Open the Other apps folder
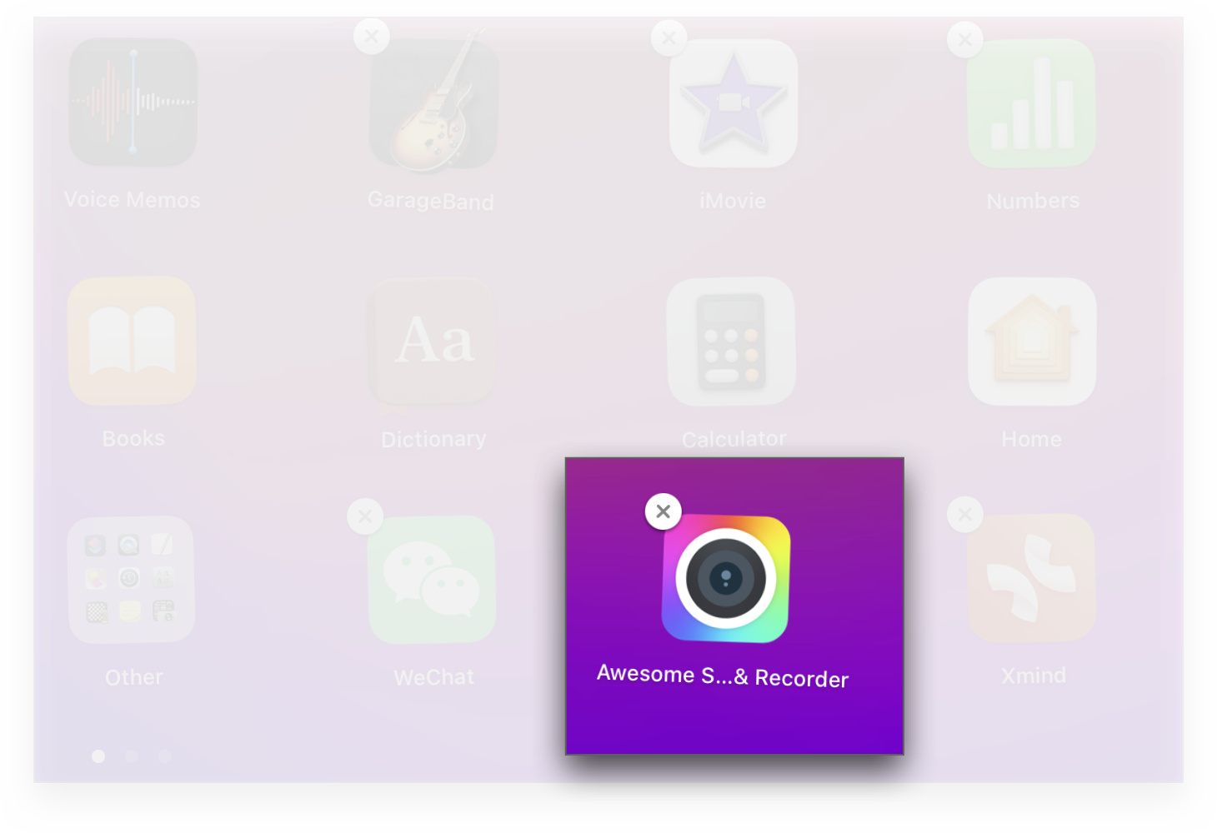This screenshot has height=833, width=1217. [x=131, y=580]
